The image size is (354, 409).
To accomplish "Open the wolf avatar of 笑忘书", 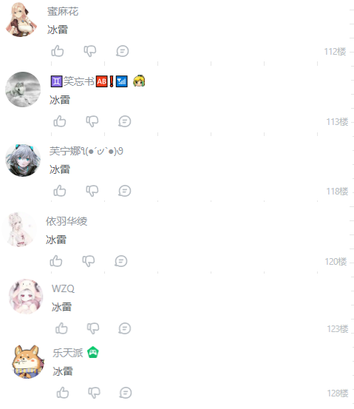I will pyautogui.click(x=23, y=89).
